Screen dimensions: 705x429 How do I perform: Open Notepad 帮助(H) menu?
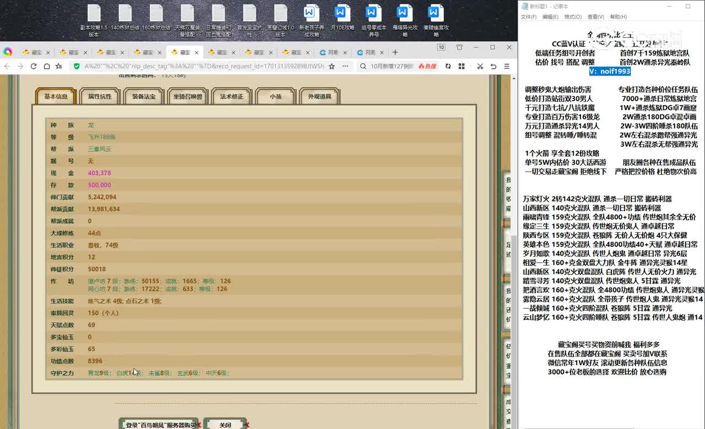click(x=618, y=17)
